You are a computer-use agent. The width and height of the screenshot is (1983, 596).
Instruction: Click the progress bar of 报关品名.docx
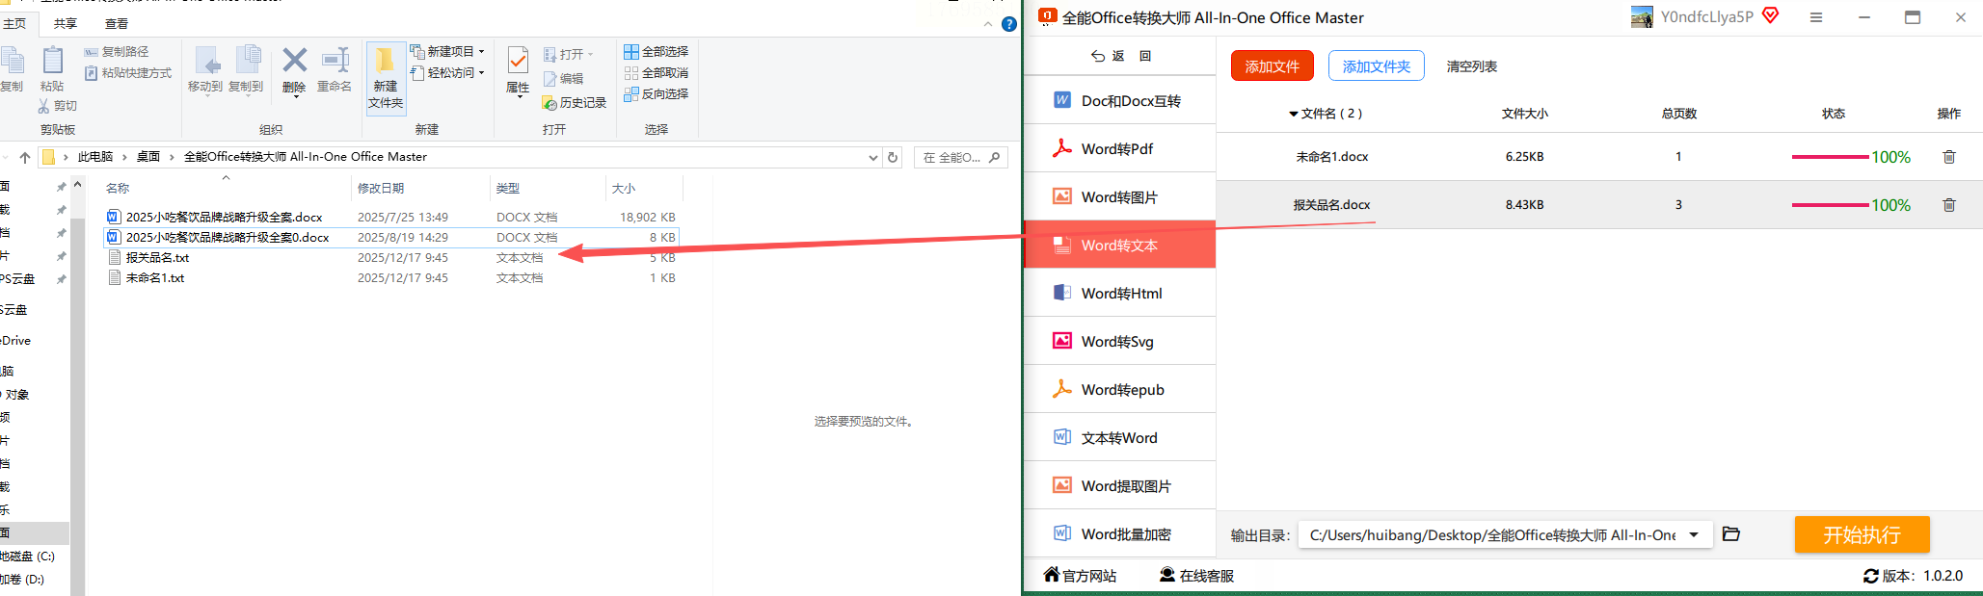[x=1830, y=205]
